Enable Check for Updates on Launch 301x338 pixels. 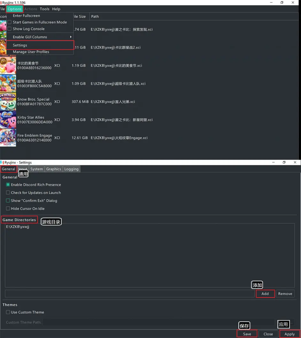[x=8, y=193]
